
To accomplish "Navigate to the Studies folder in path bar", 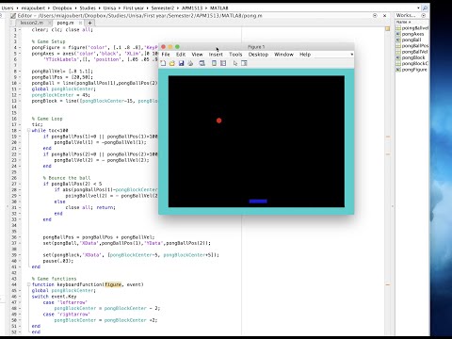I will [88, 8].
